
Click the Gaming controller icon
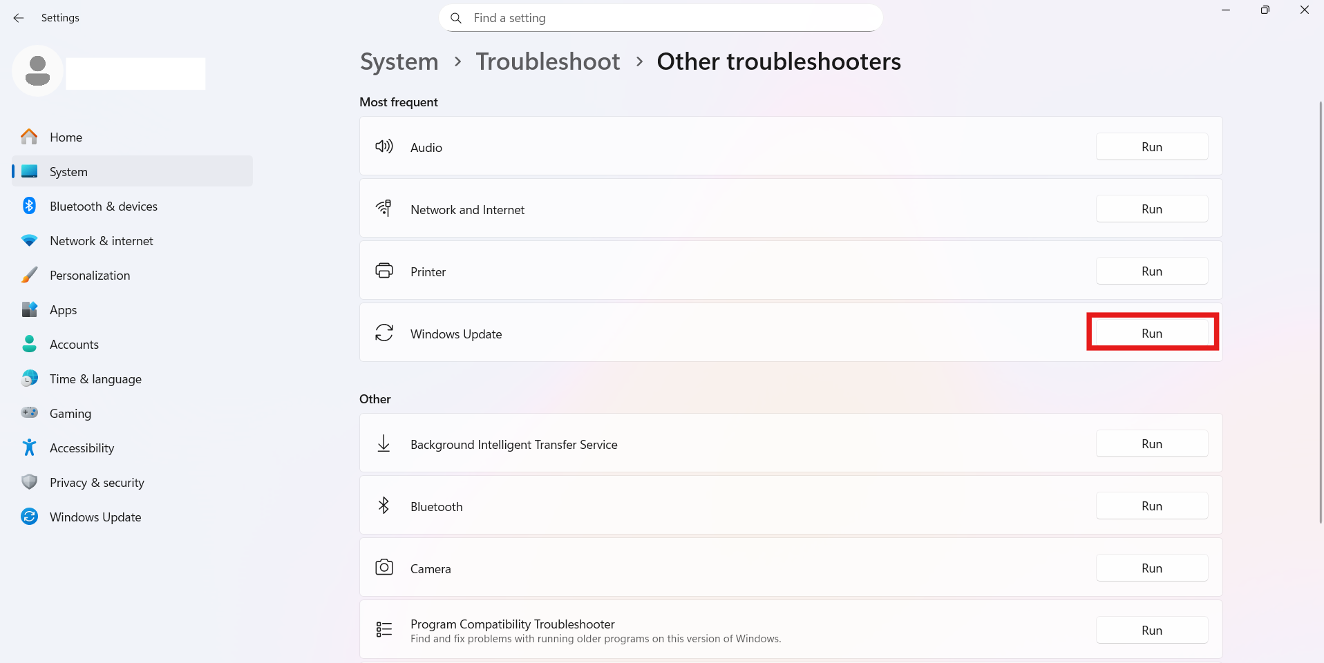click(29, 413)
